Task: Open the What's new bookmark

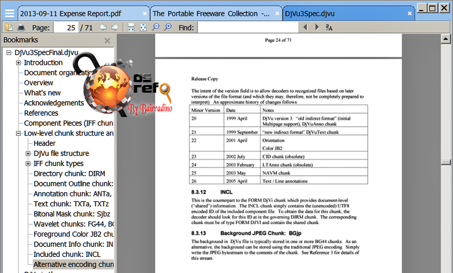Action: pyautogui.click(x=42, y=93)
